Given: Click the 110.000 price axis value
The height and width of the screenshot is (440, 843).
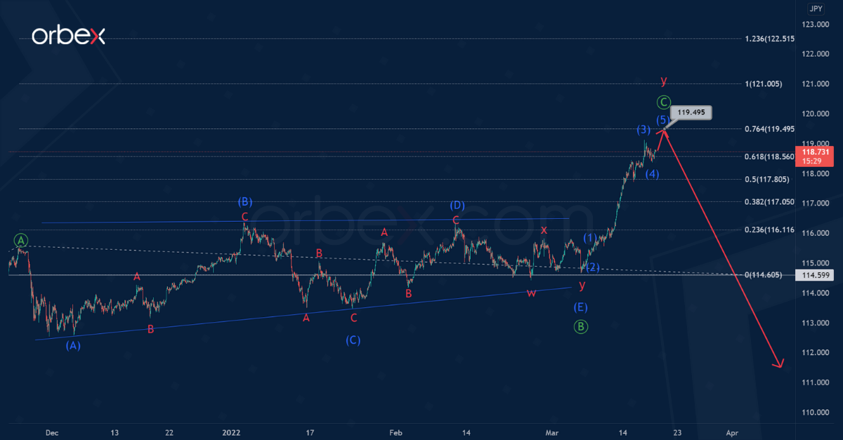Looking at the screenshot, I should pos(815,412).
